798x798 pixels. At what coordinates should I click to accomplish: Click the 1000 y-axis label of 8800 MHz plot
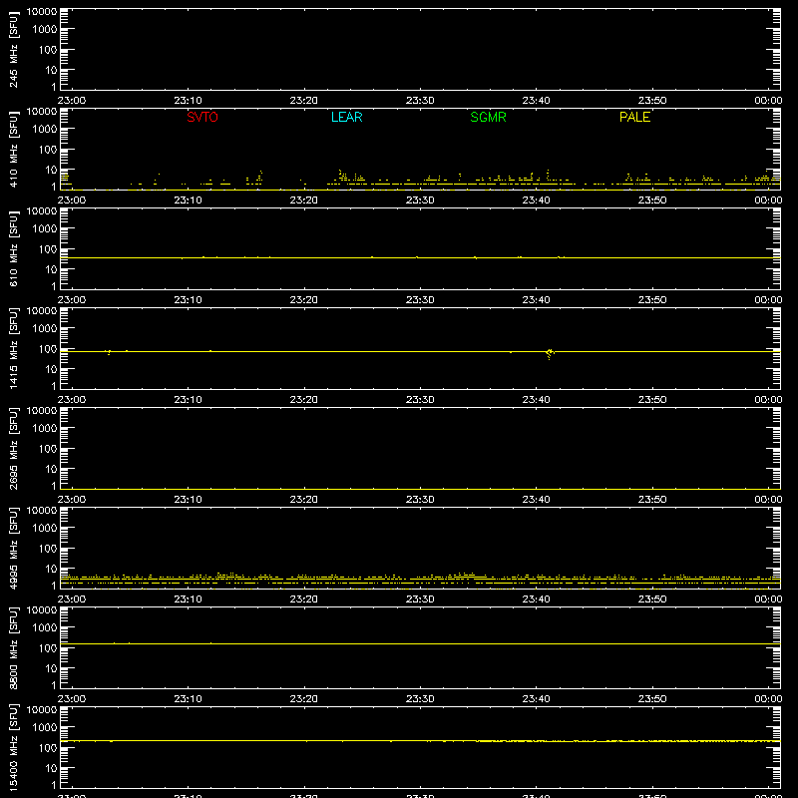tap(45, 628)
